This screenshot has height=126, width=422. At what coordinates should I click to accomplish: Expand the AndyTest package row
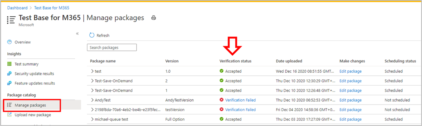[92, 100]
